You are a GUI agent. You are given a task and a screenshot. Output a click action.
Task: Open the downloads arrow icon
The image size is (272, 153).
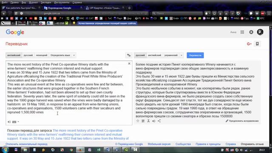pos(220,13)
